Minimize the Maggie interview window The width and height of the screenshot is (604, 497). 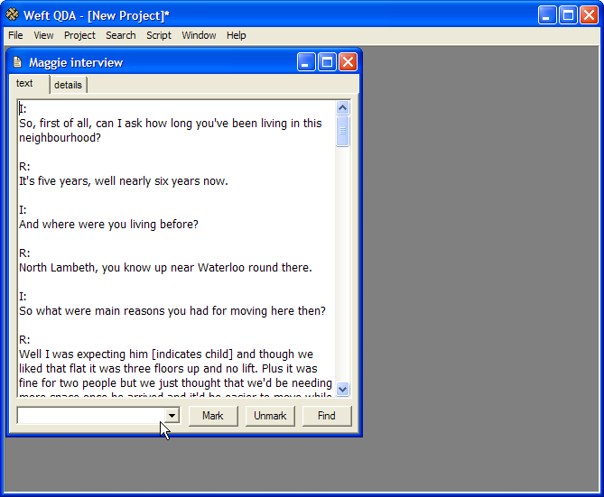[x=307, y=62]
